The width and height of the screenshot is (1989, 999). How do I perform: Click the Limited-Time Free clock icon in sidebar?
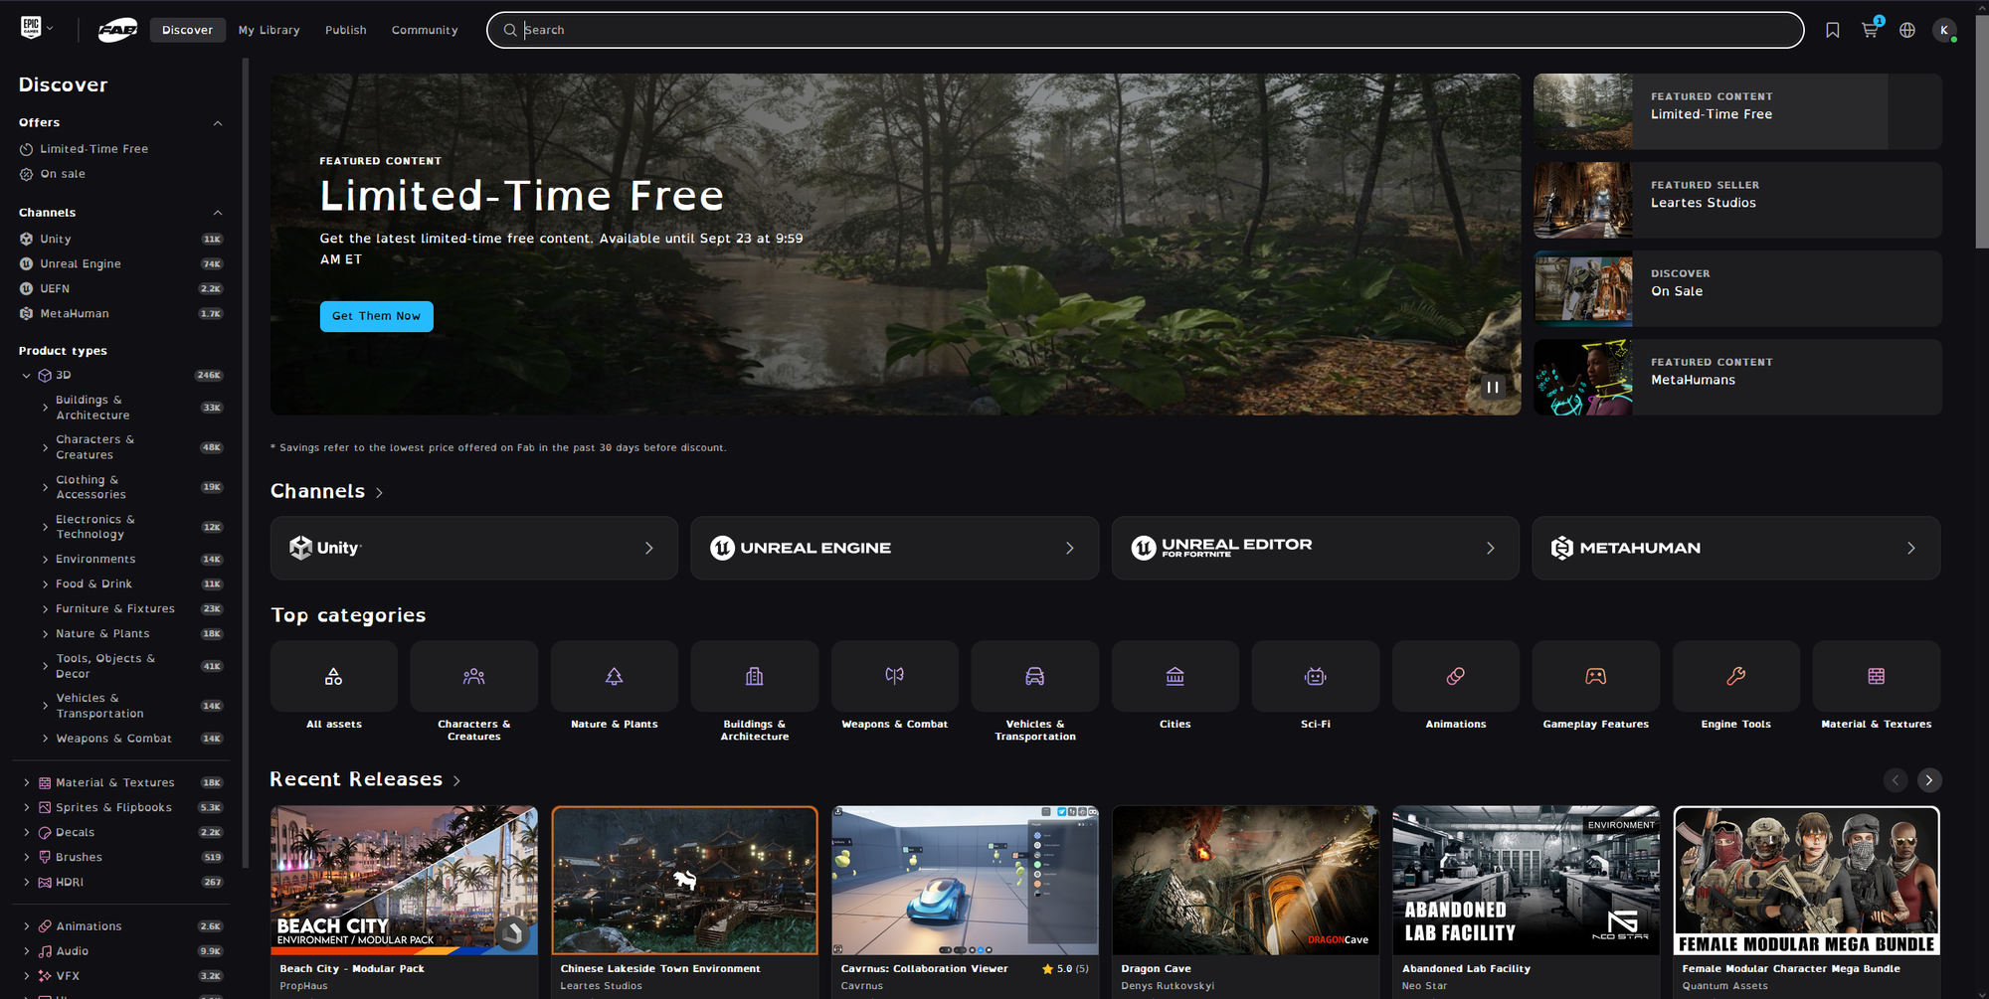[x=27, y=149]
